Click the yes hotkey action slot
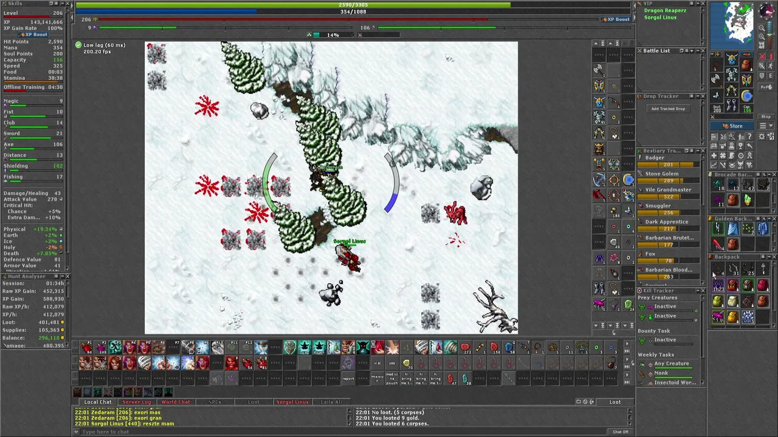778x437 pixels. coord(392,363)
